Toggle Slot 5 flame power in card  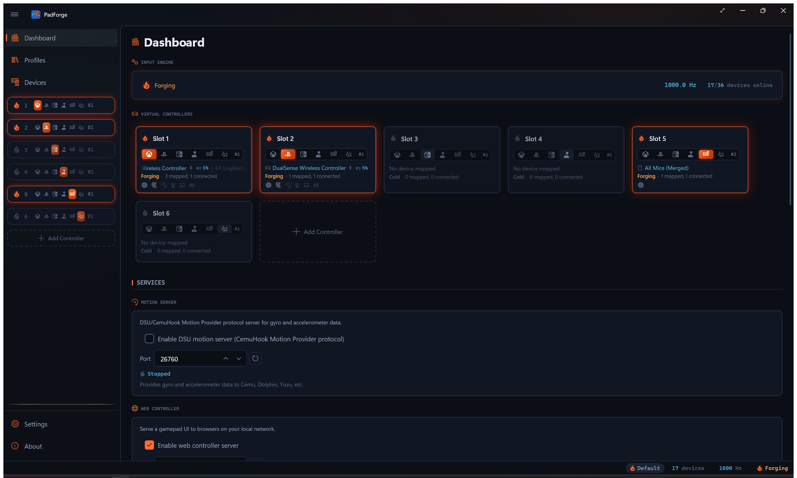coord(642,138)
